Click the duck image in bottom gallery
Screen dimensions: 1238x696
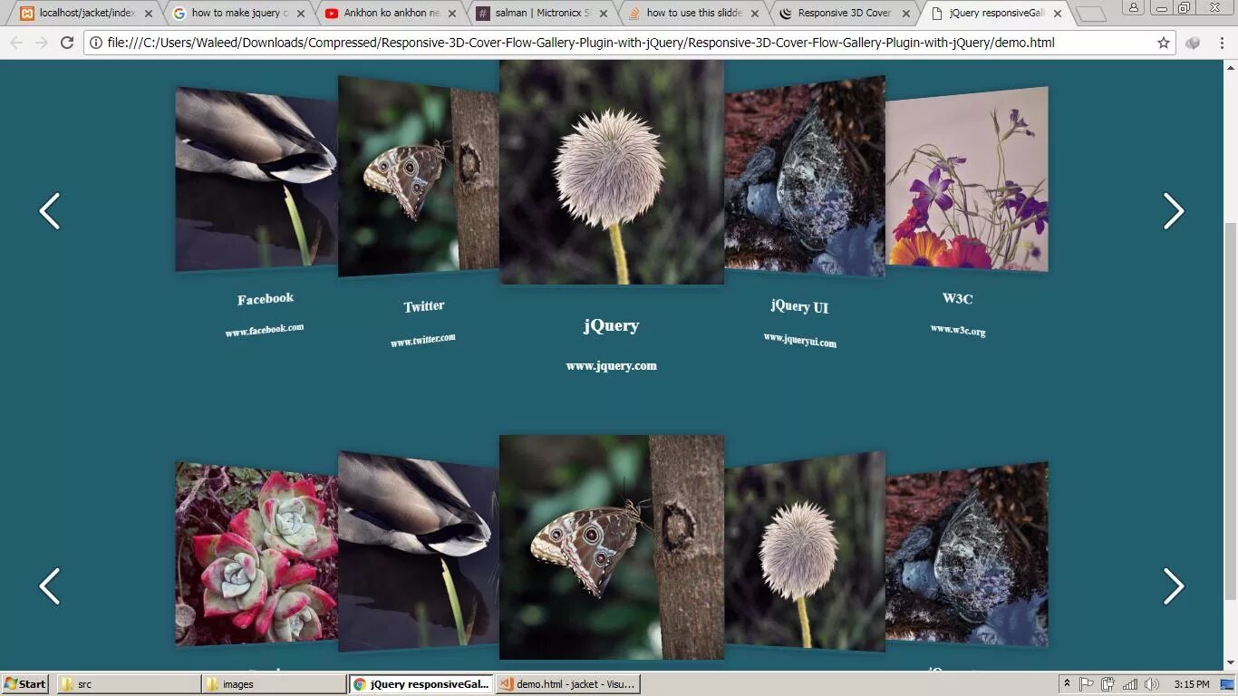click(418, 552)
